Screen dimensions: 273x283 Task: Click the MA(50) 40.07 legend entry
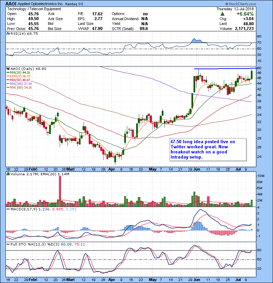coord(18,80)
